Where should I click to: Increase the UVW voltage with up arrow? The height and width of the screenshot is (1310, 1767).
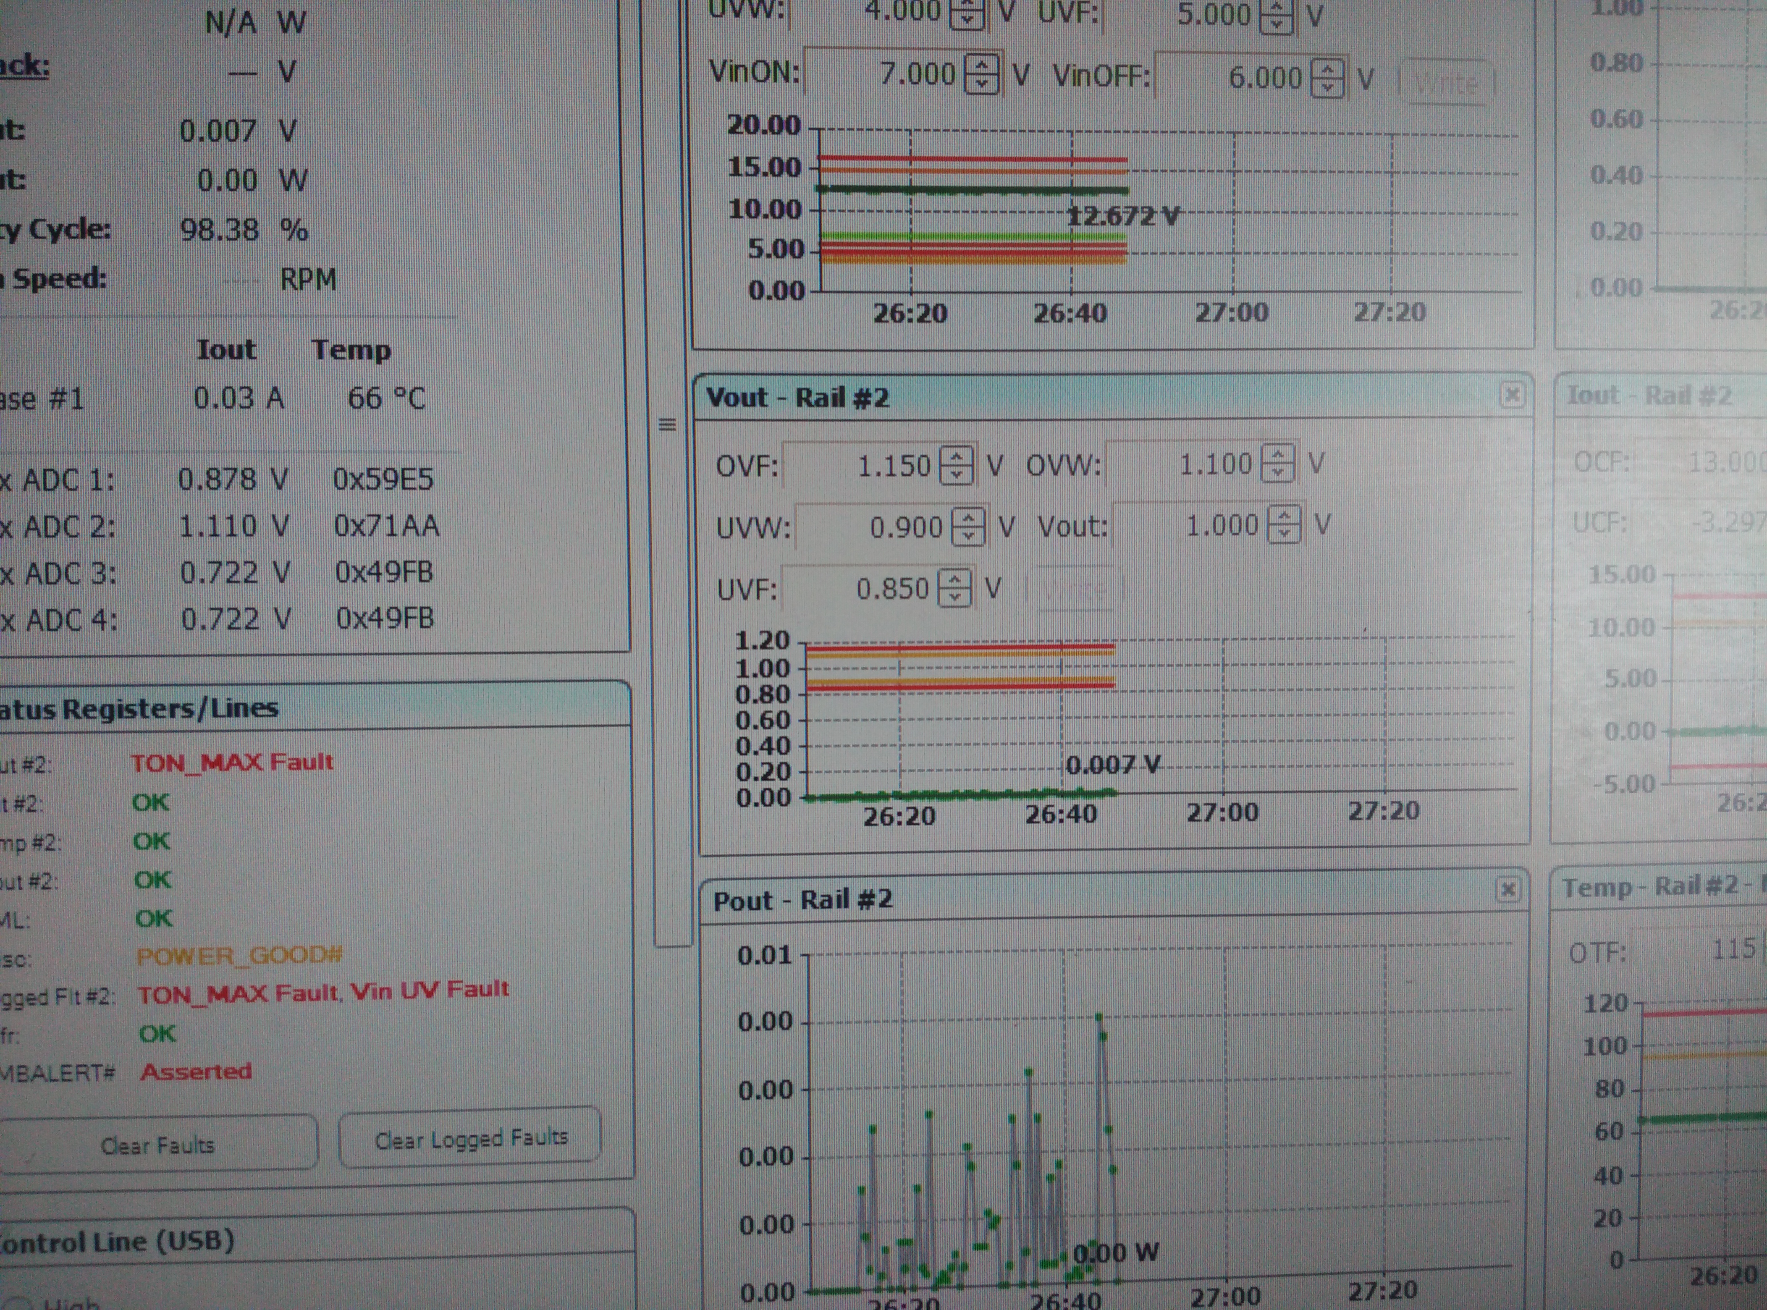pyautogui.click(x=967, y=518)
